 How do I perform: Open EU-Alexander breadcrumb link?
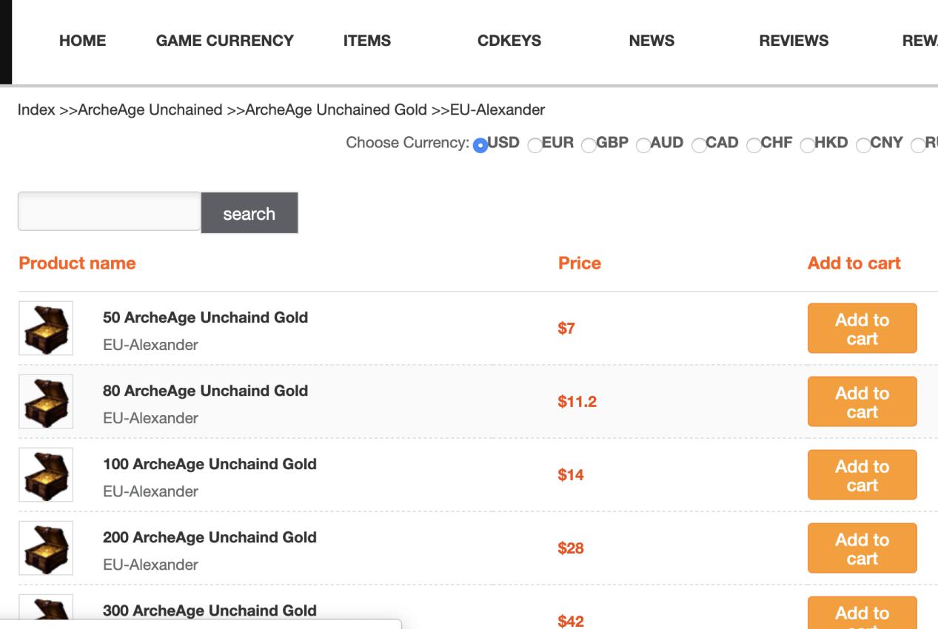[498, 110]
